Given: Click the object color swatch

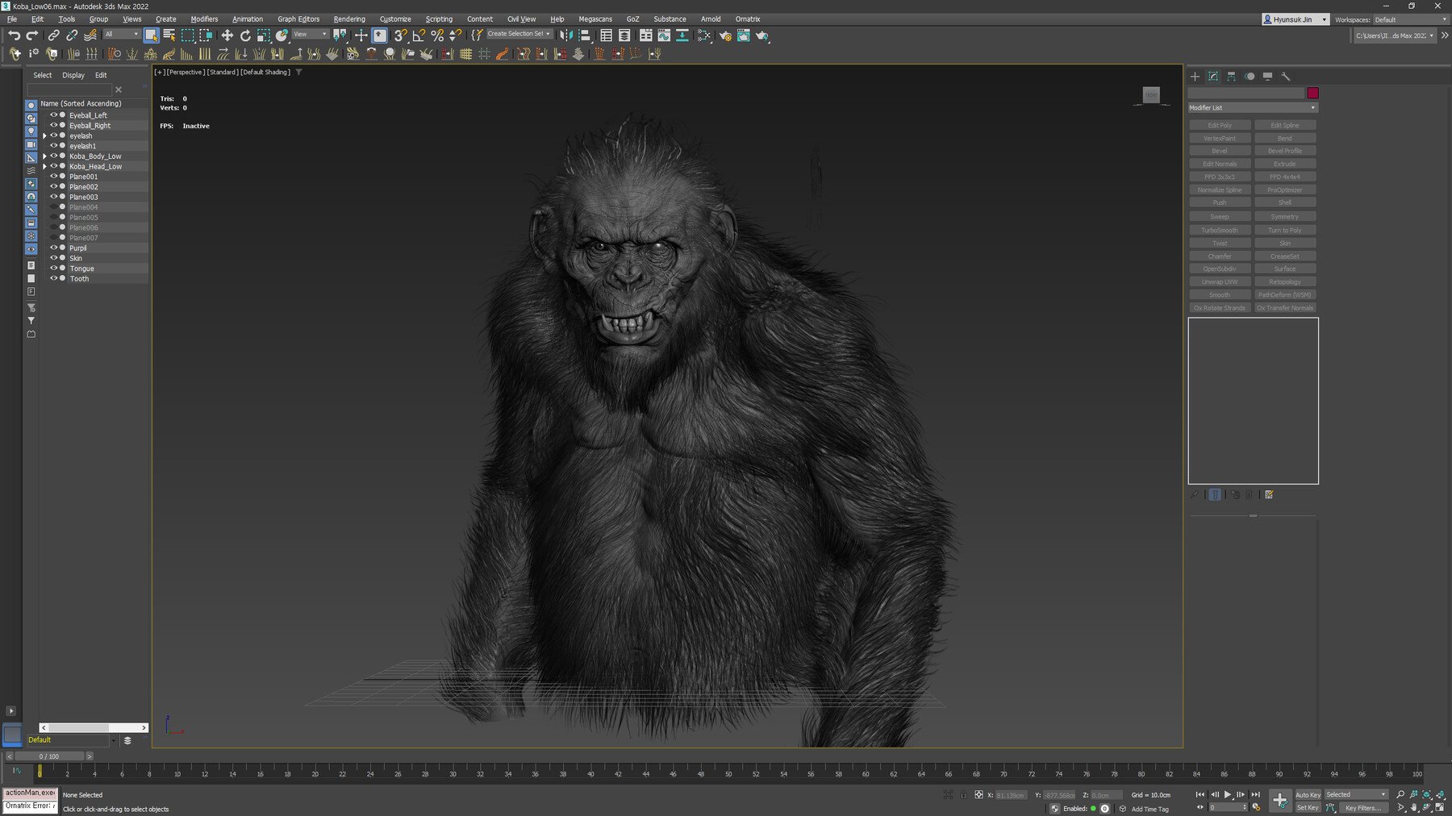Looking at the screenshot, I should click(x=1312, y=94).
